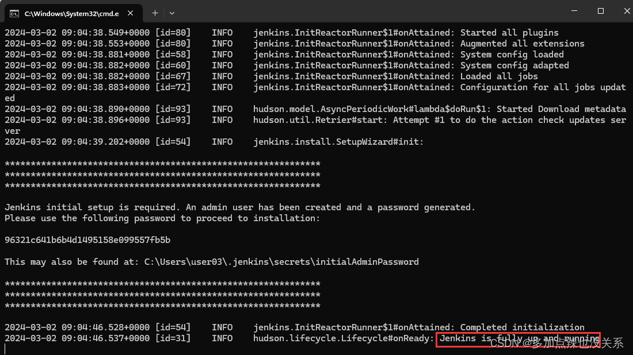Click the [id=72] thread identifier
This screenshot has width=633, height=355.
[x=173, y=87]
